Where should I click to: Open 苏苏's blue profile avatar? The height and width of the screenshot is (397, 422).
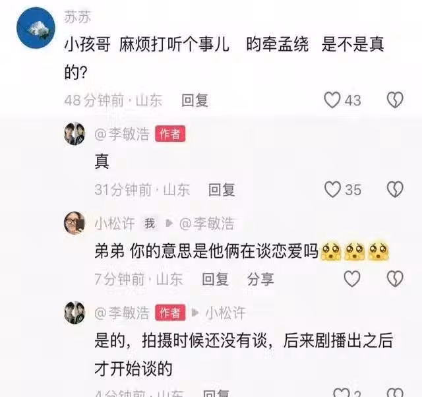pos(36,28)
